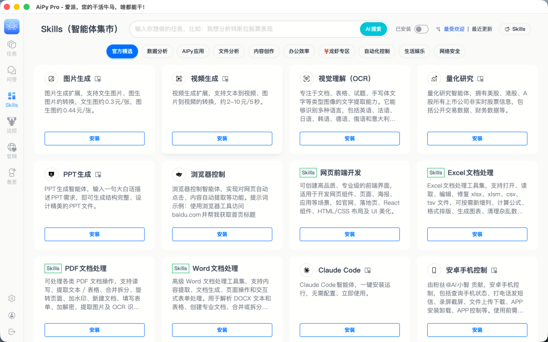This screenshot has height=342, width=548.
Task: Install the Claude Code skill
Action: pyautogui.click(x=350, y=330)
